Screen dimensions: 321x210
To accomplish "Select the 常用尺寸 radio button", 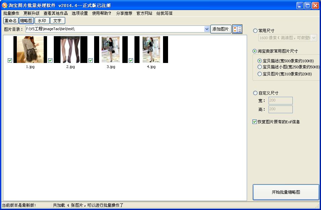I will point(255,30).
